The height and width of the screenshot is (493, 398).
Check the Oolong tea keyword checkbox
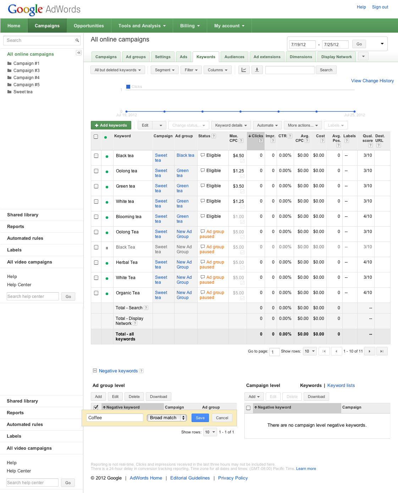coord(96,171)
